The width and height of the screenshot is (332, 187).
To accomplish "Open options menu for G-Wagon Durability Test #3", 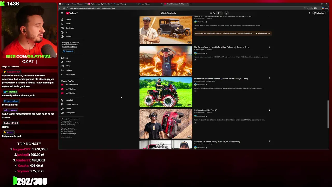I will click(269, 110).
